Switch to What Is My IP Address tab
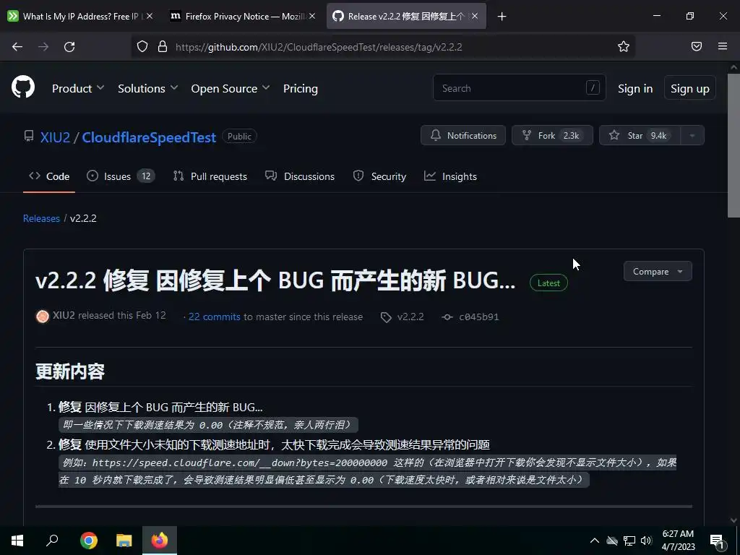 [80, 16]
